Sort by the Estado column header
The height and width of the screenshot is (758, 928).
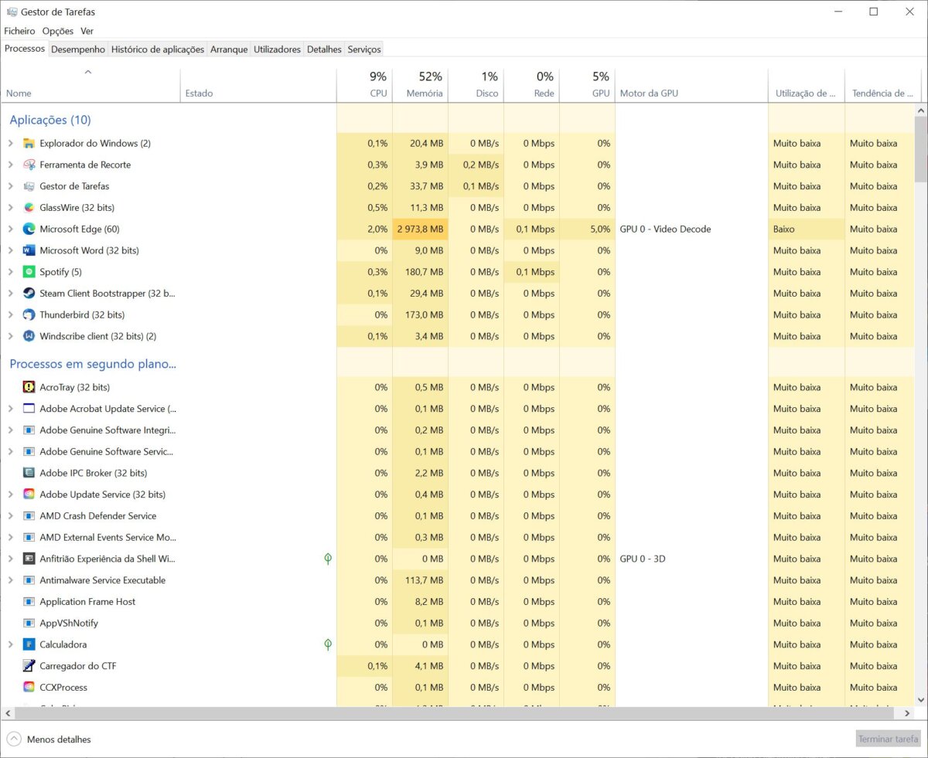[258, 85]
